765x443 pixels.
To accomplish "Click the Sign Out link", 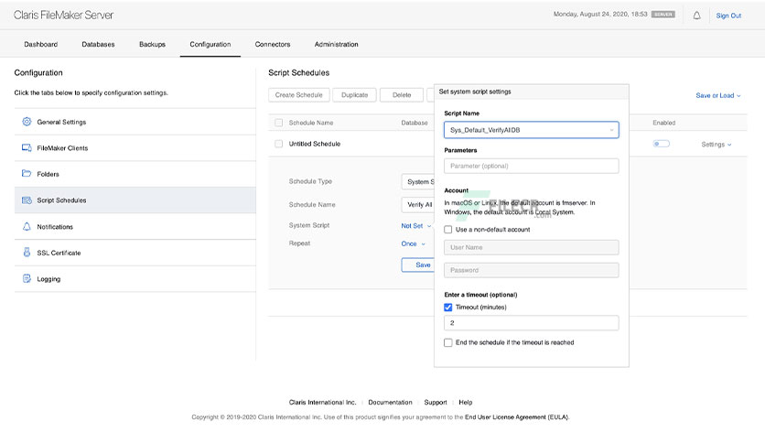I will (728, 16).
